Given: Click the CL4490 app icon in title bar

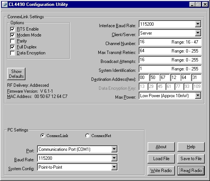Looking at the screenshot, I should 4,4.
